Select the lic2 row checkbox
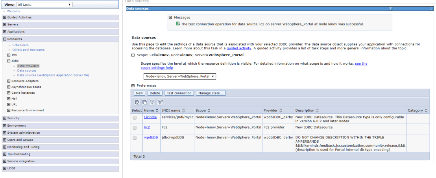Viewport: 436px width, 178px height. click(x=135, y=127)
